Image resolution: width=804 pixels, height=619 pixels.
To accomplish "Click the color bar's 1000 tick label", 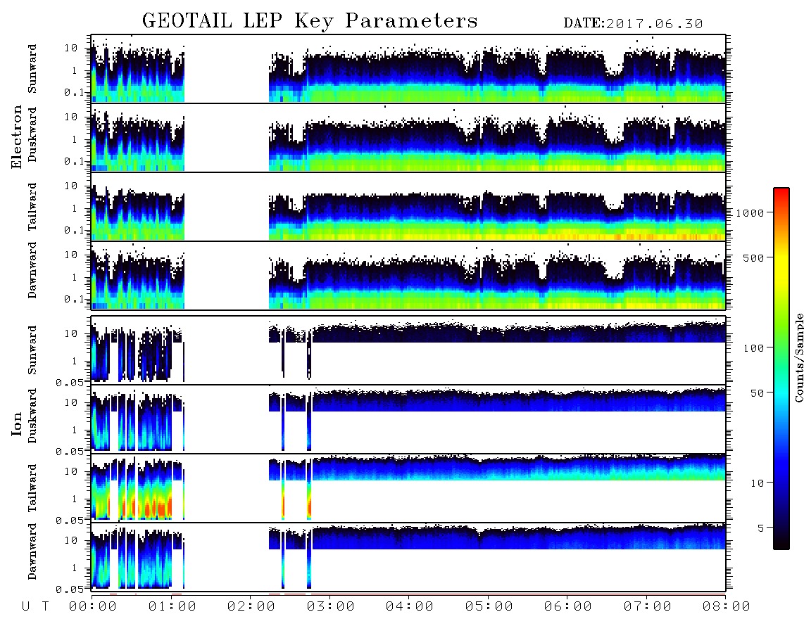I will [x=750, y=212].
